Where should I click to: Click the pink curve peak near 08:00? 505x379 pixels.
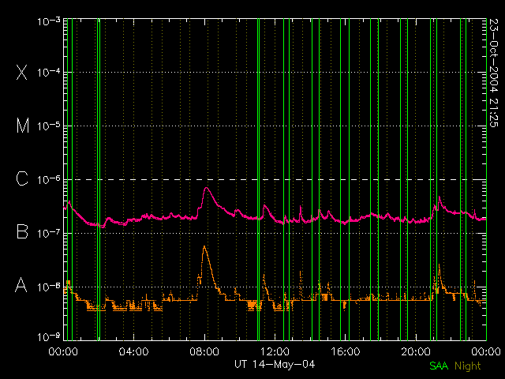pos(206,188)
